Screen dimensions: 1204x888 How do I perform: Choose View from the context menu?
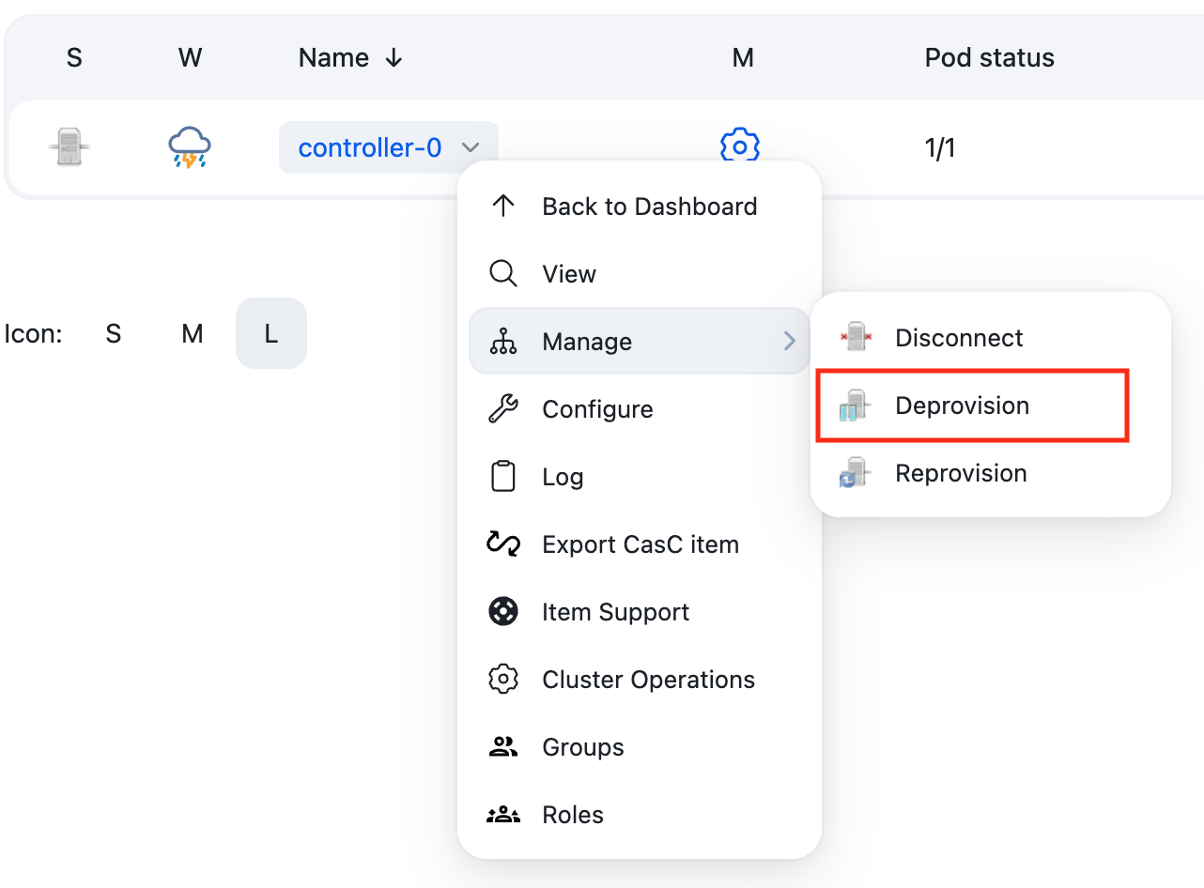[x=640, y=274]
